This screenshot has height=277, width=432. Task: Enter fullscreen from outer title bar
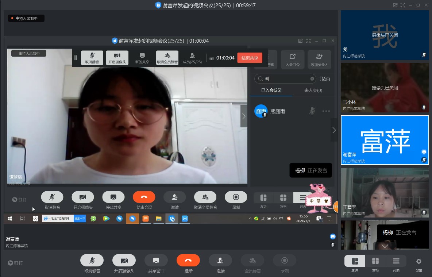click(403, 5)
